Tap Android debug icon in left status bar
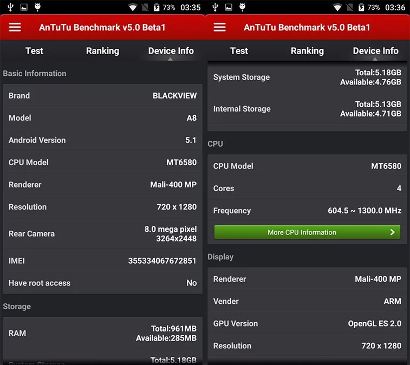 tap(38, 7)
